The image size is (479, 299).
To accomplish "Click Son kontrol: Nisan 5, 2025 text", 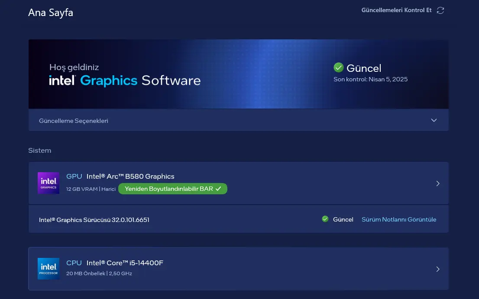I will [x=370, y=79].
